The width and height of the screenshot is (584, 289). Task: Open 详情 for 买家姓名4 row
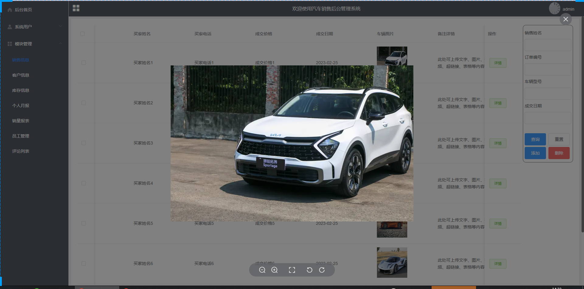point(498,183)
